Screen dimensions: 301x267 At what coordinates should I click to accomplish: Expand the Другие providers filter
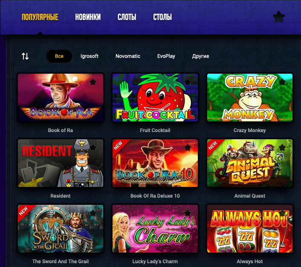201,56
